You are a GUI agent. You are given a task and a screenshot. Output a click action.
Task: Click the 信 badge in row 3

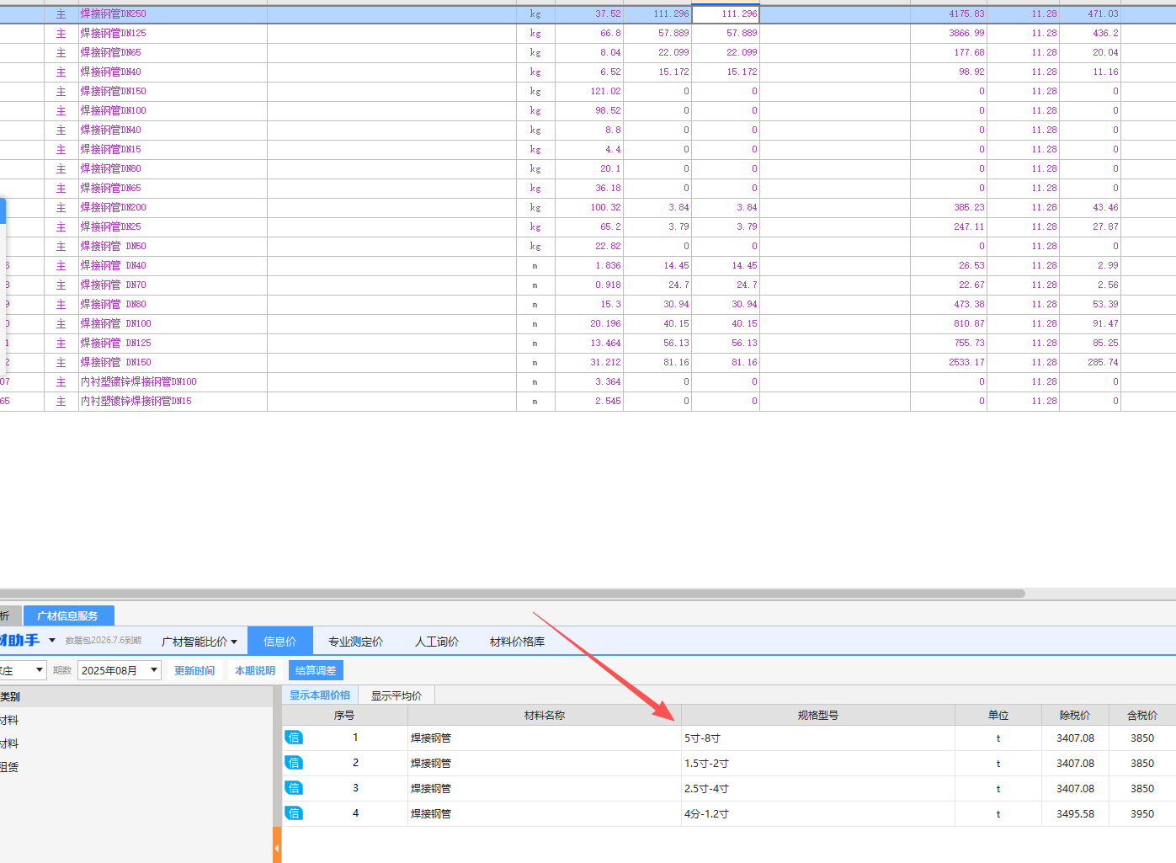[293, 788]
